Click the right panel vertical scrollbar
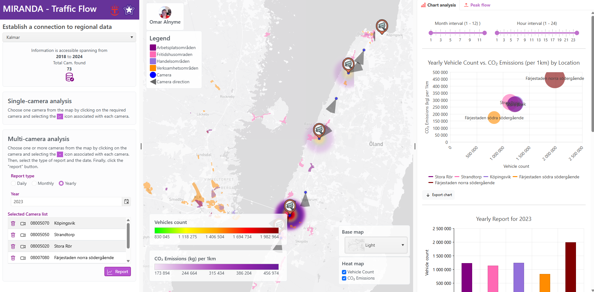This screenshot has height=292, width=594. 592,75
